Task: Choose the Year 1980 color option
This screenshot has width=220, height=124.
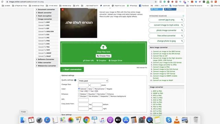Action: [x=79, y=91]
